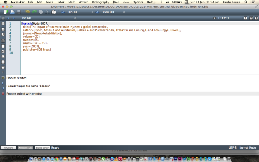Open Notification Center list icon

click(x=253, y=2)
